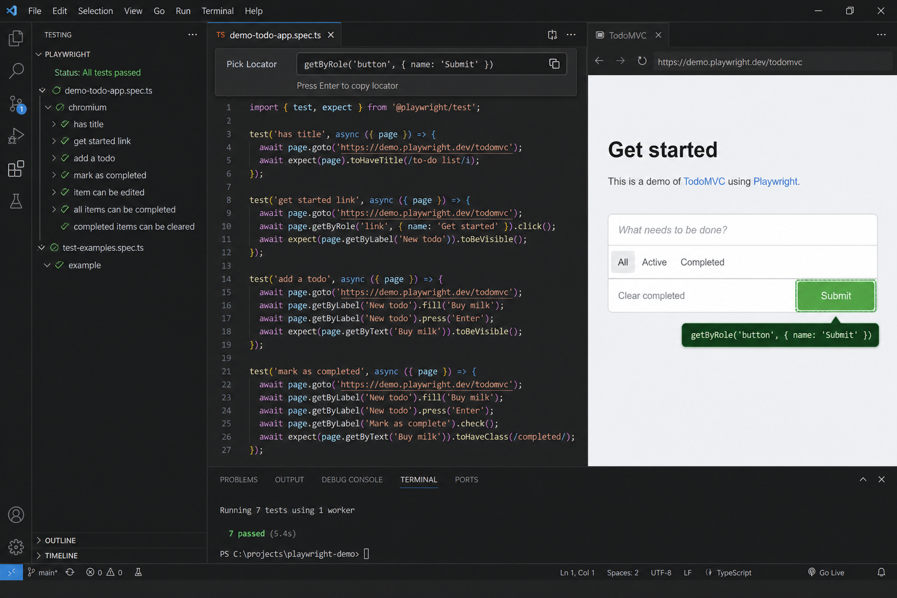This screenshot has width=897, height=598.
Task: Open the Testing beaker view
Action: point(16,201)
